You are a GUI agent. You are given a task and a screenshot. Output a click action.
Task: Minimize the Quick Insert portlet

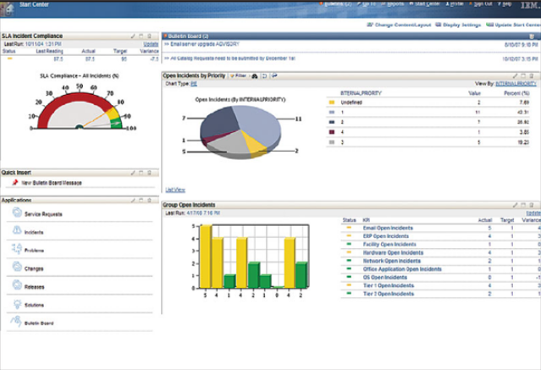point(141,171)
